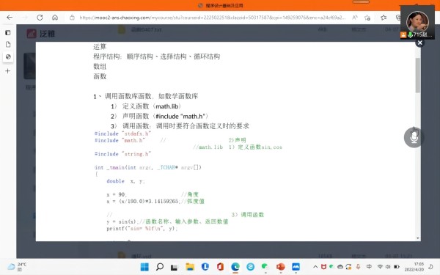
Task: Focus the chaoxing.com address bar
Action: (x=212, y=18)
